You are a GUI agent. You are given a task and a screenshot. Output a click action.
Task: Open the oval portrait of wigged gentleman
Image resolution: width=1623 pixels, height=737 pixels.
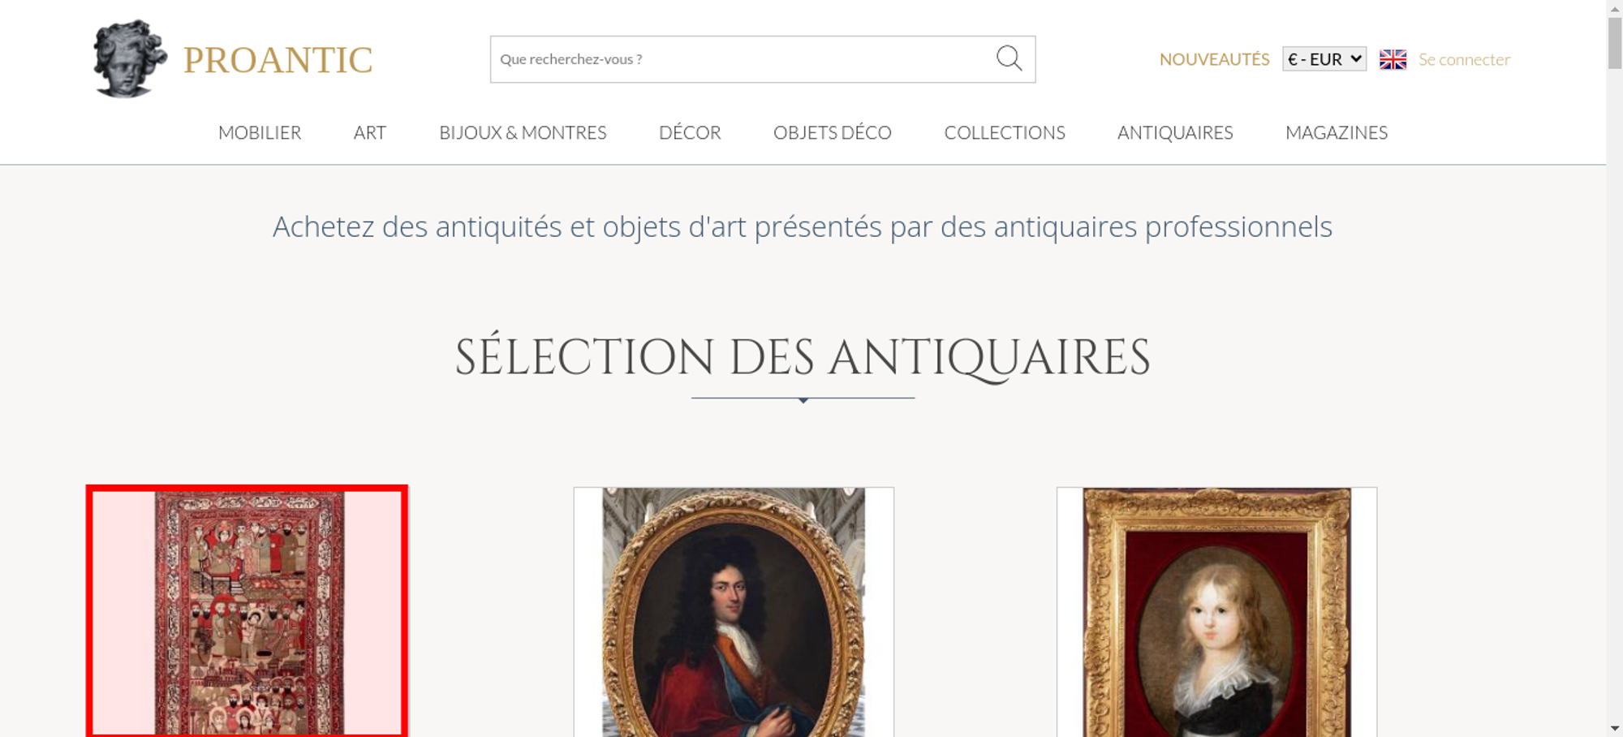point(734,612)
